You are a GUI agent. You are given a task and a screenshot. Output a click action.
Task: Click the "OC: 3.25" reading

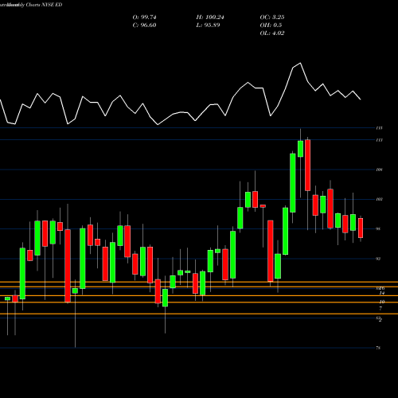point(272,18)
